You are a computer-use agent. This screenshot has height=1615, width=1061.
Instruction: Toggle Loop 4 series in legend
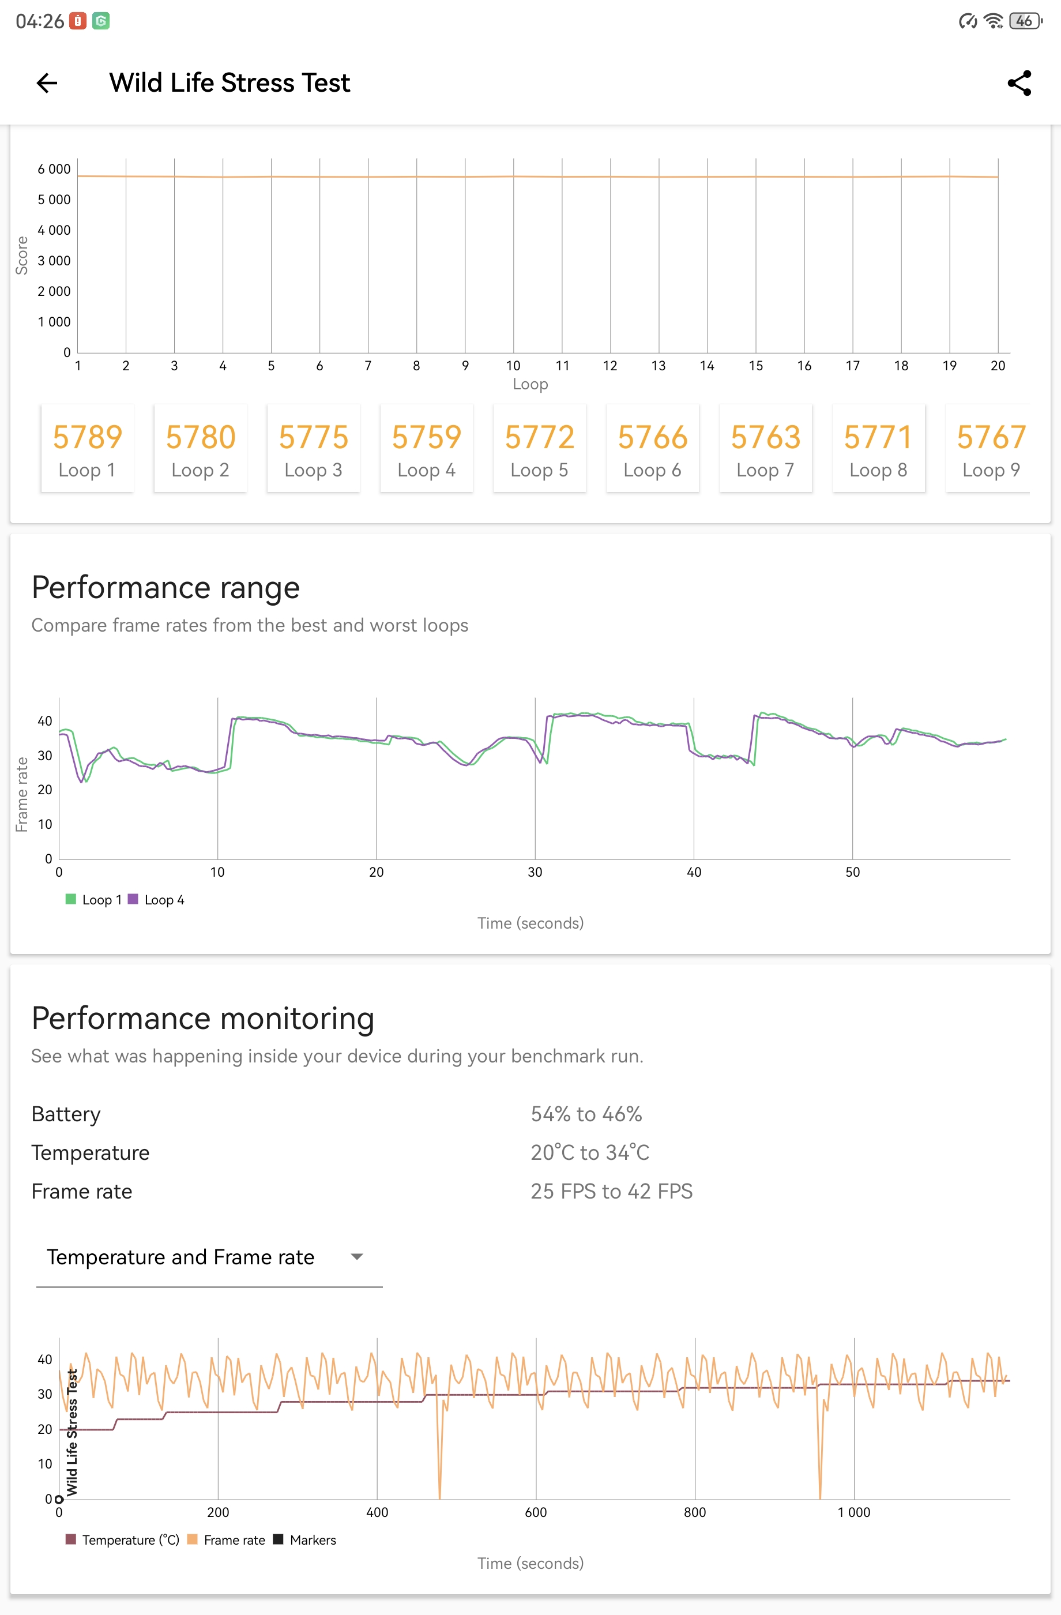[156, 900]
